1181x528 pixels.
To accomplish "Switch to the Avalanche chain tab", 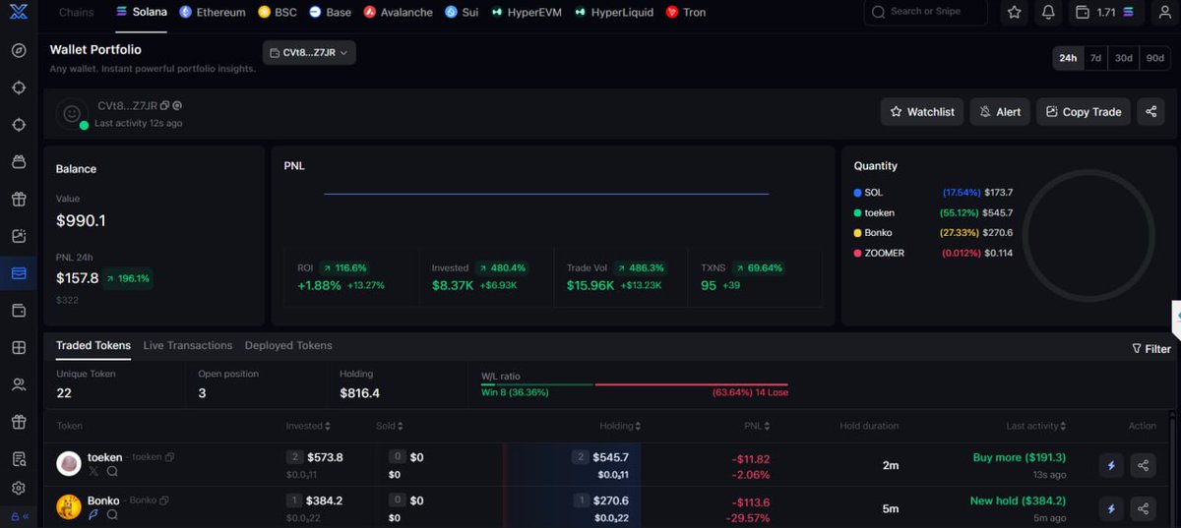I will [399, 13].
